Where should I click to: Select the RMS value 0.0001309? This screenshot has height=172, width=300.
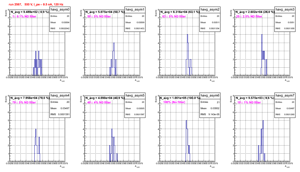(289, 28)
